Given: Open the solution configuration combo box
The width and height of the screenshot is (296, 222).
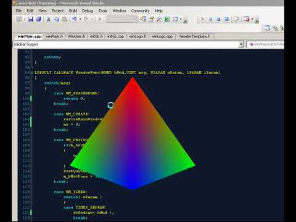Looking at the screenshot, I should [x=122, y=19].
